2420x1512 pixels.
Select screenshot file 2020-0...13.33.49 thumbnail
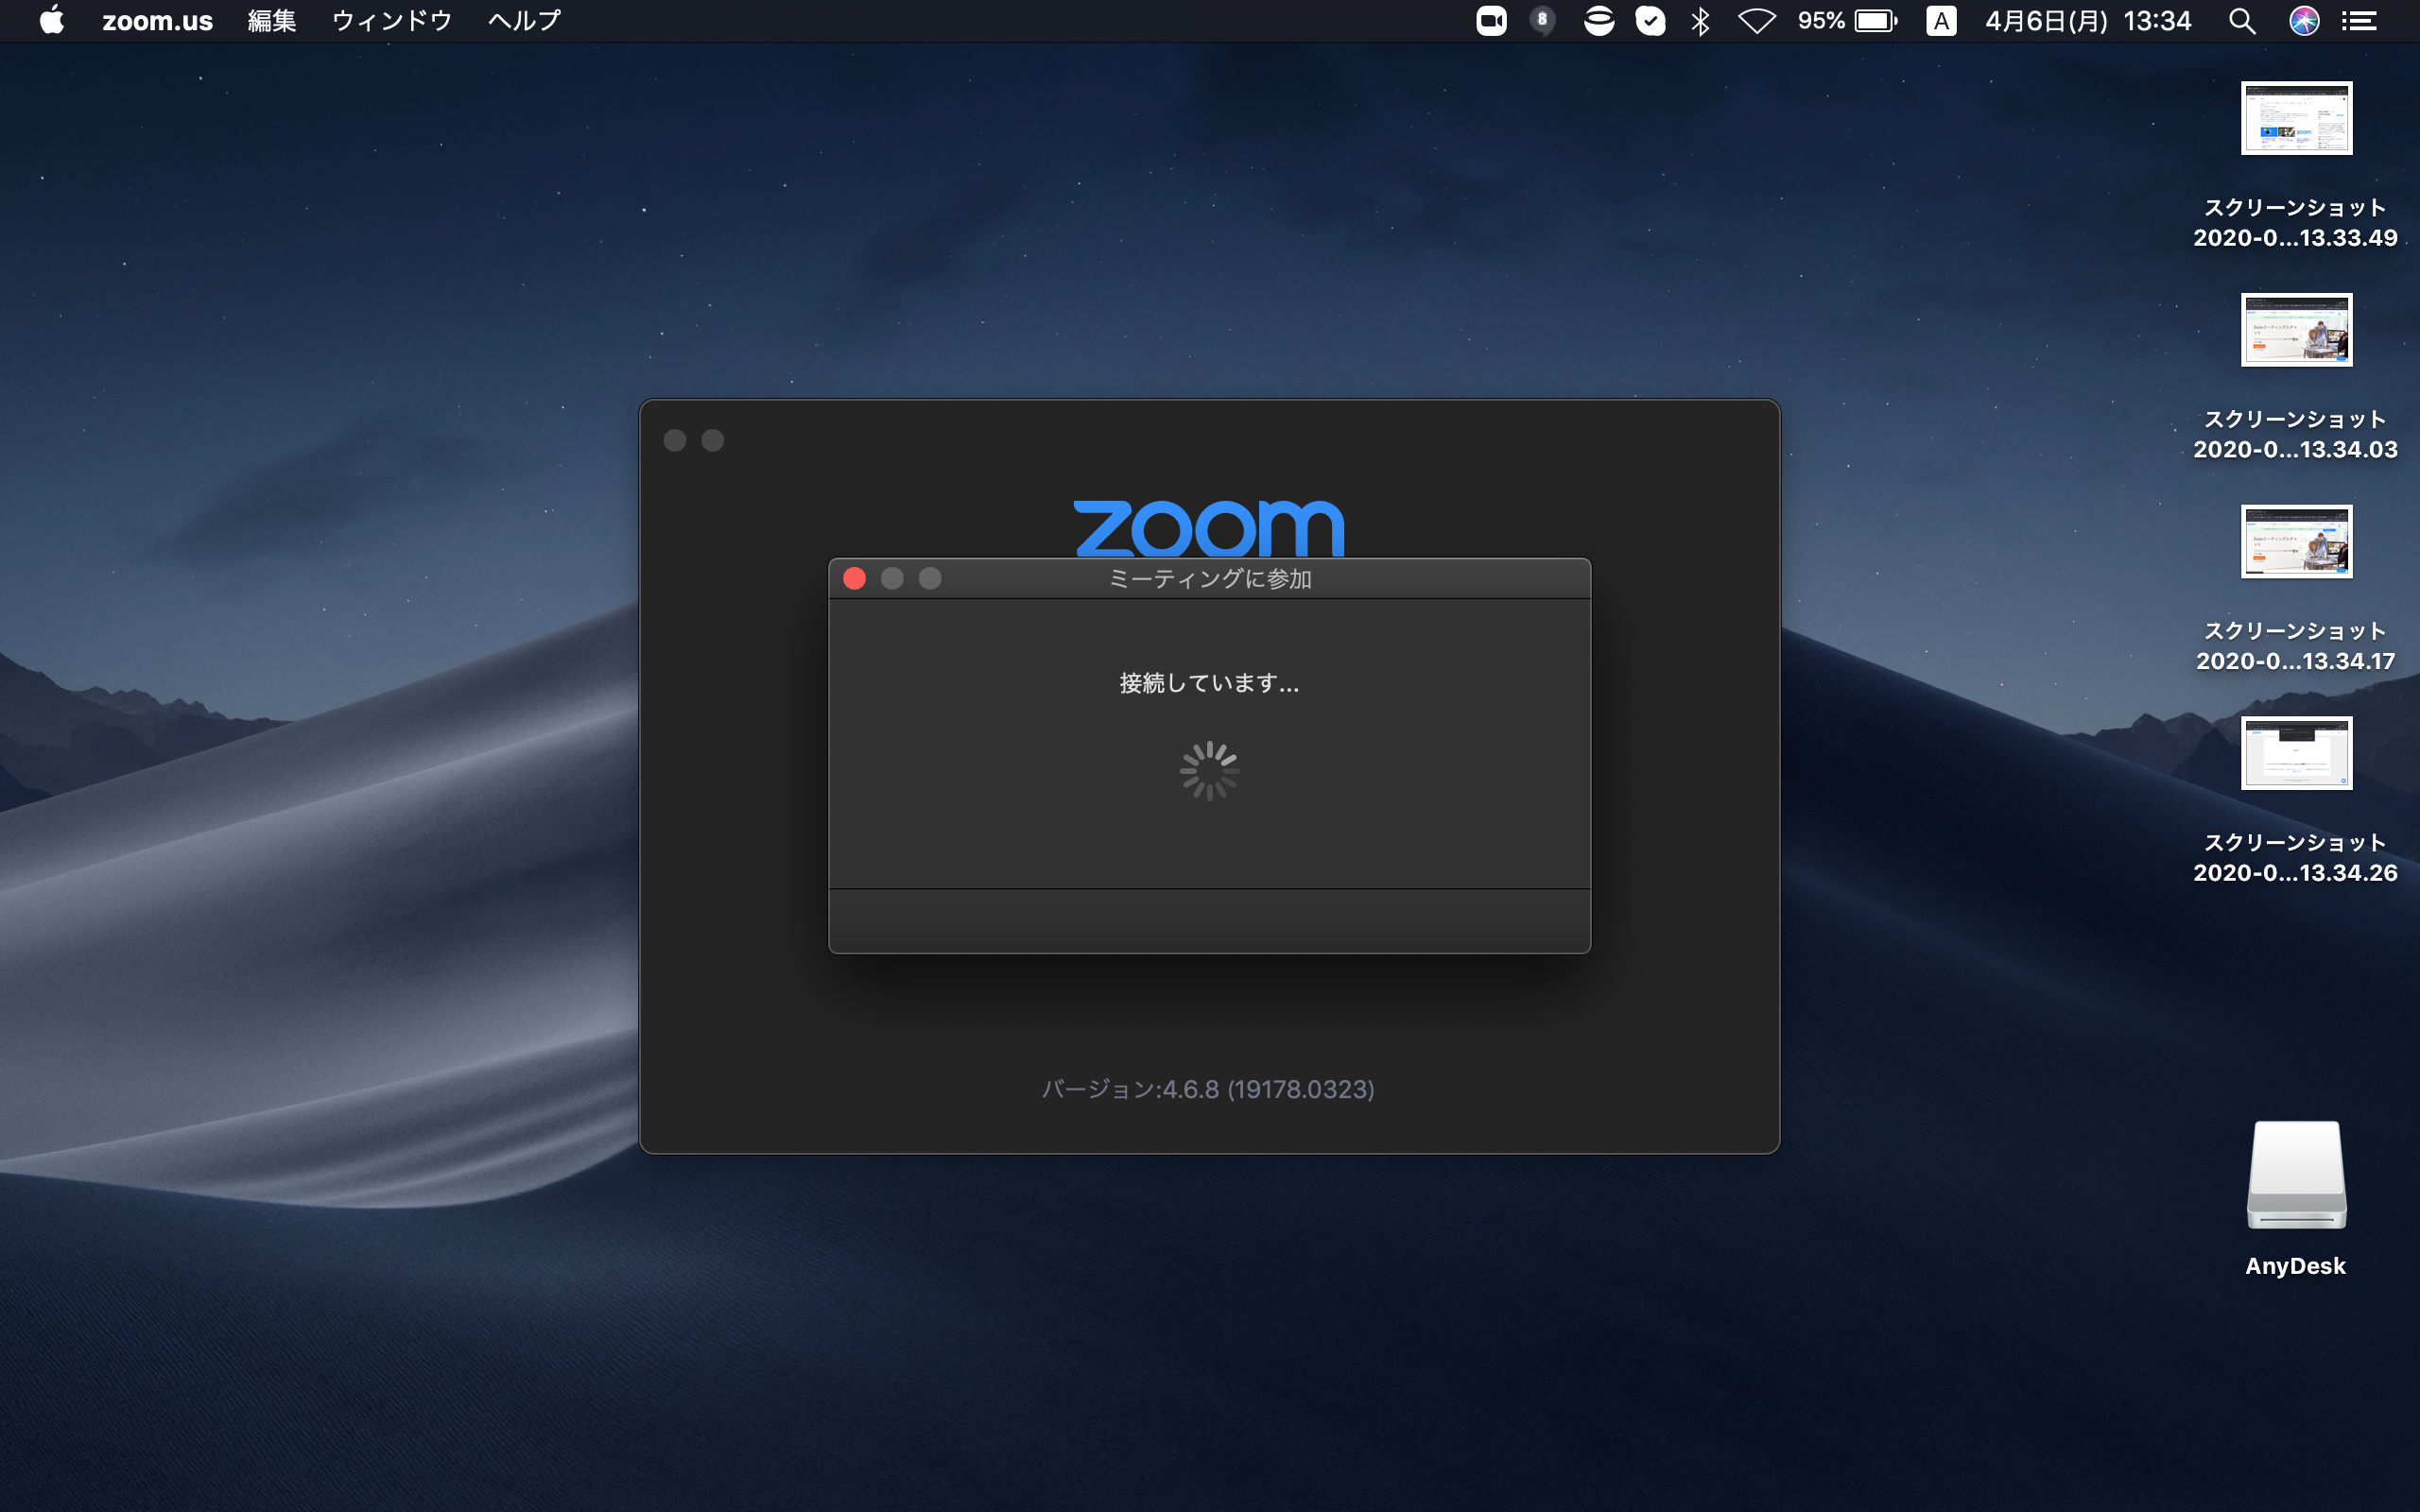[2296, 118]
